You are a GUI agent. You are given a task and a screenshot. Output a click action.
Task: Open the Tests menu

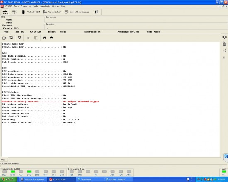(x=16, y=6)
